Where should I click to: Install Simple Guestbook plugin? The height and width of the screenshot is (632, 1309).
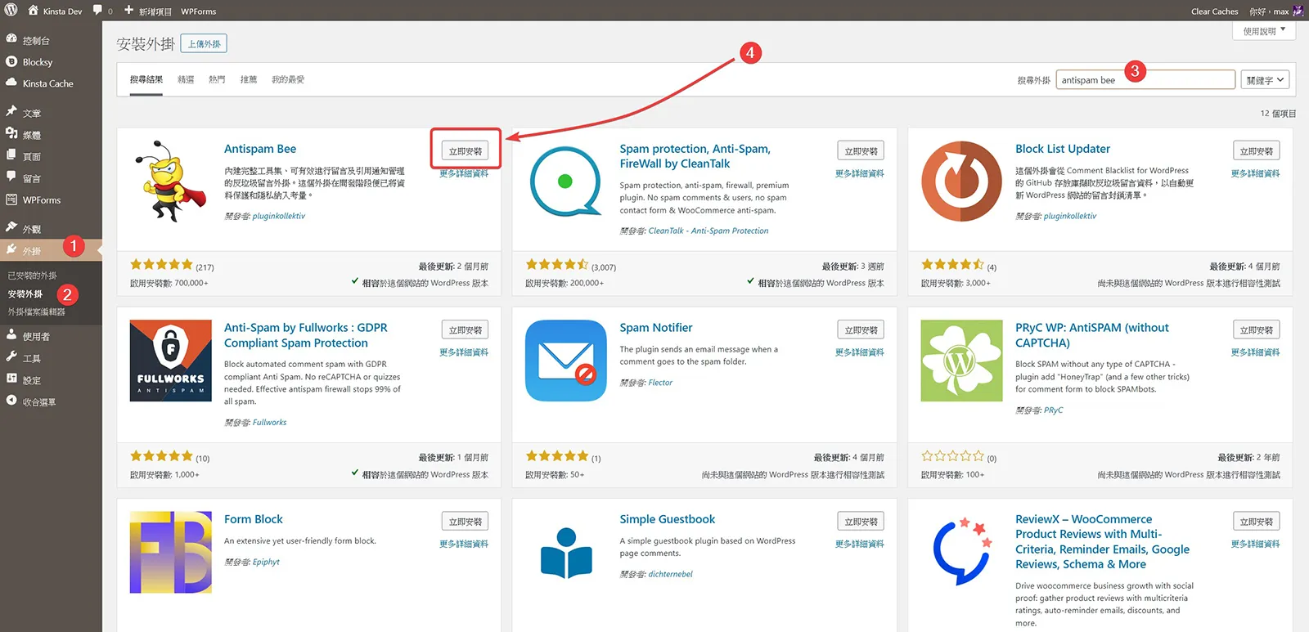click(861, 522)
